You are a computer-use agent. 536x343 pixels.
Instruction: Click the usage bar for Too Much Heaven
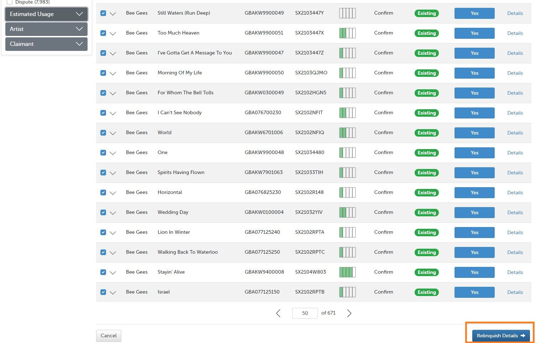[347, 33]
